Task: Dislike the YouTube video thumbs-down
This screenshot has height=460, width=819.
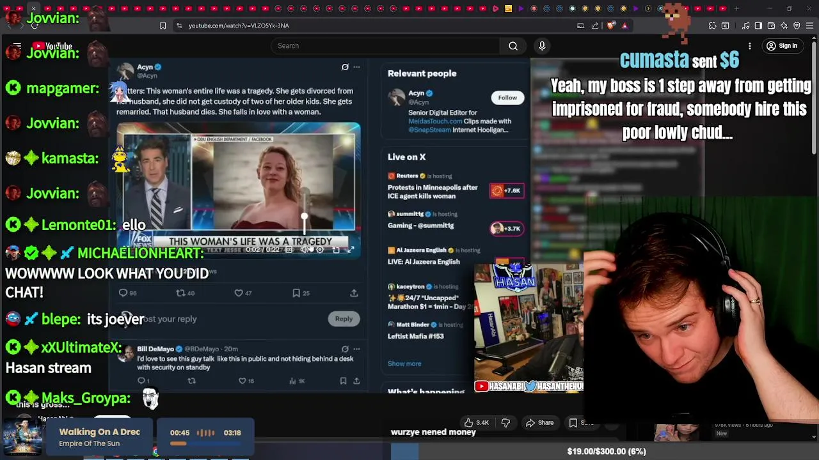Action: (x=505, y=423)
